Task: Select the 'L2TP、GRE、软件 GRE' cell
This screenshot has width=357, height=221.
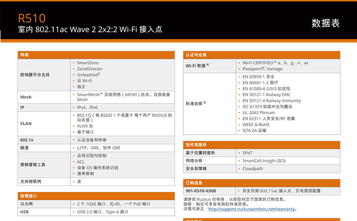Action: [x=99, y=148]
